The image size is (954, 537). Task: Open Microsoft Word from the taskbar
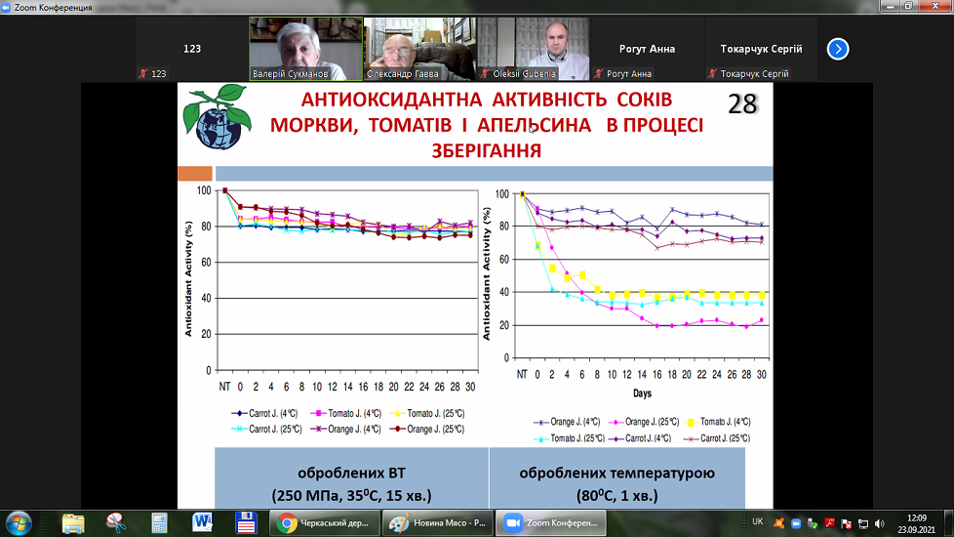(x=202, y=523)
